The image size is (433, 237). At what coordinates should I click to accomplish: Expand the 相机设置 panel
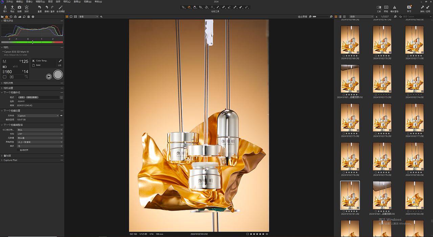tap(2, 88)
